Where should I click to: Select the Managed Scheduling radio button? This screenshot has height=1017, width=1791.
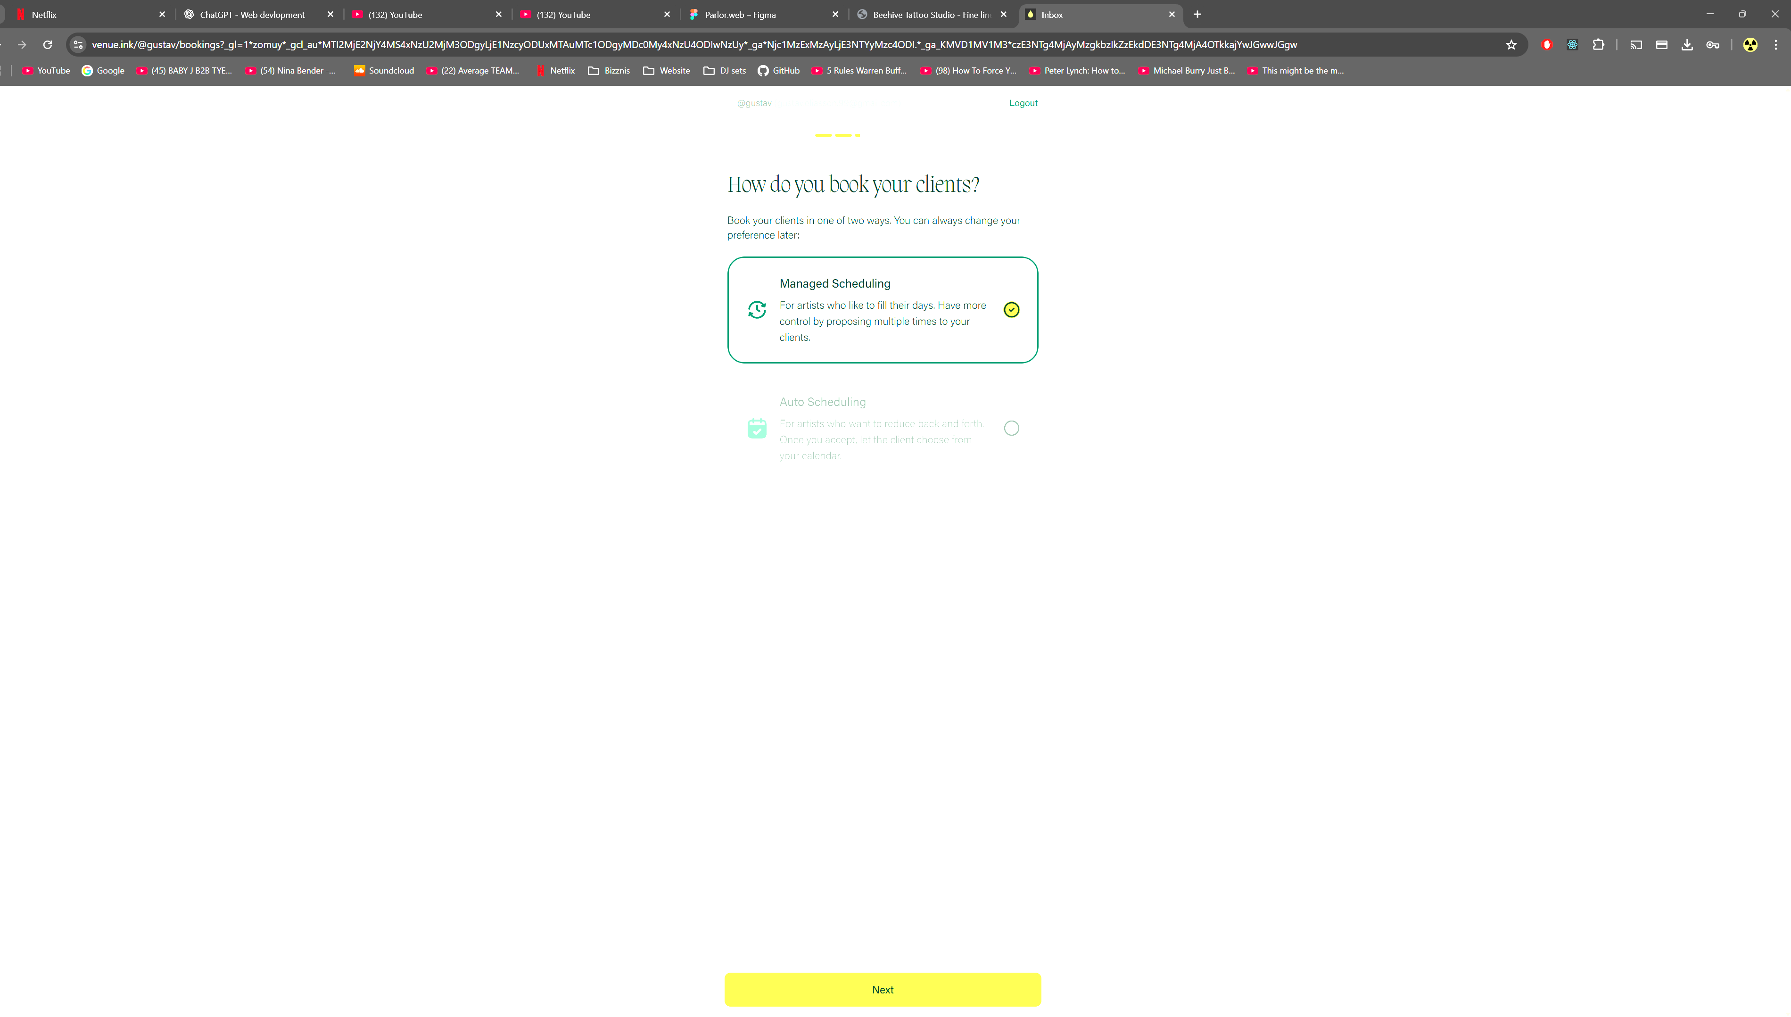click(1011, 309)
